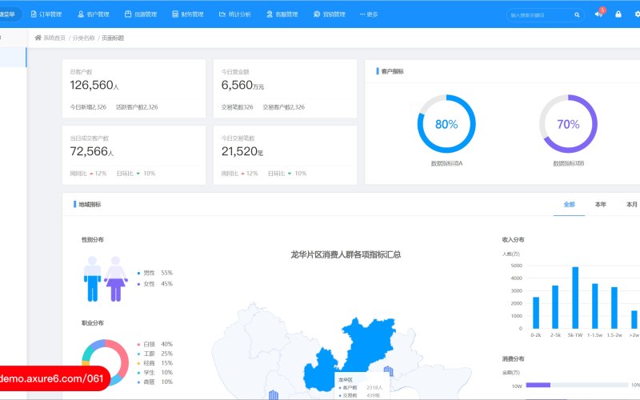The height and width of the screenshot is (400, 640).
Task: Click the 白领 40% legend entry
Action: click(155, 345)
